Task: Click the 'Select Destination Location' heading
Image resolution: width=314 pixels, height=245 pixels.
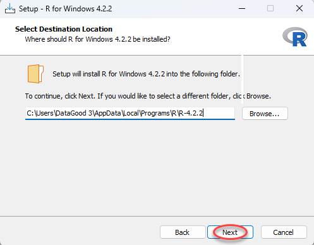Action: [x=64, y=29]
